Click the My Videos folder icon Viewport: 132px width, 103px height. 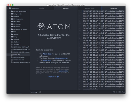pyautogui.click(x=12, y=27)
